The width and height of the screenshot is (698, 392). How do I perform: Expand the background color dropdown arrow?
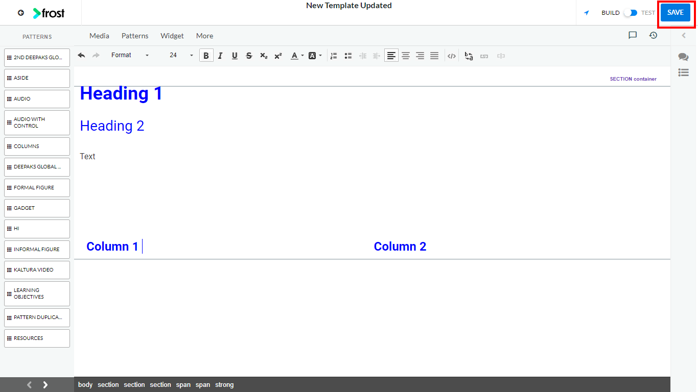click(320, 56)
